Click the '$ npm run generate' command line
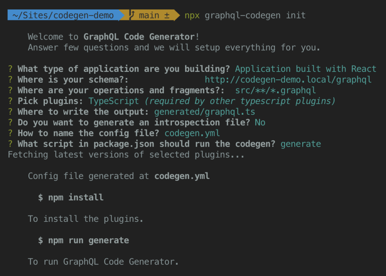Image resolution: width=386 pixels, height=276 pixels. click(x=83, y=240)
